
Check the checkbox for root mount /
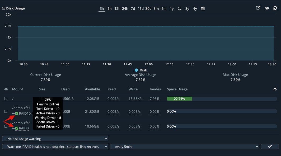(6, 99)
